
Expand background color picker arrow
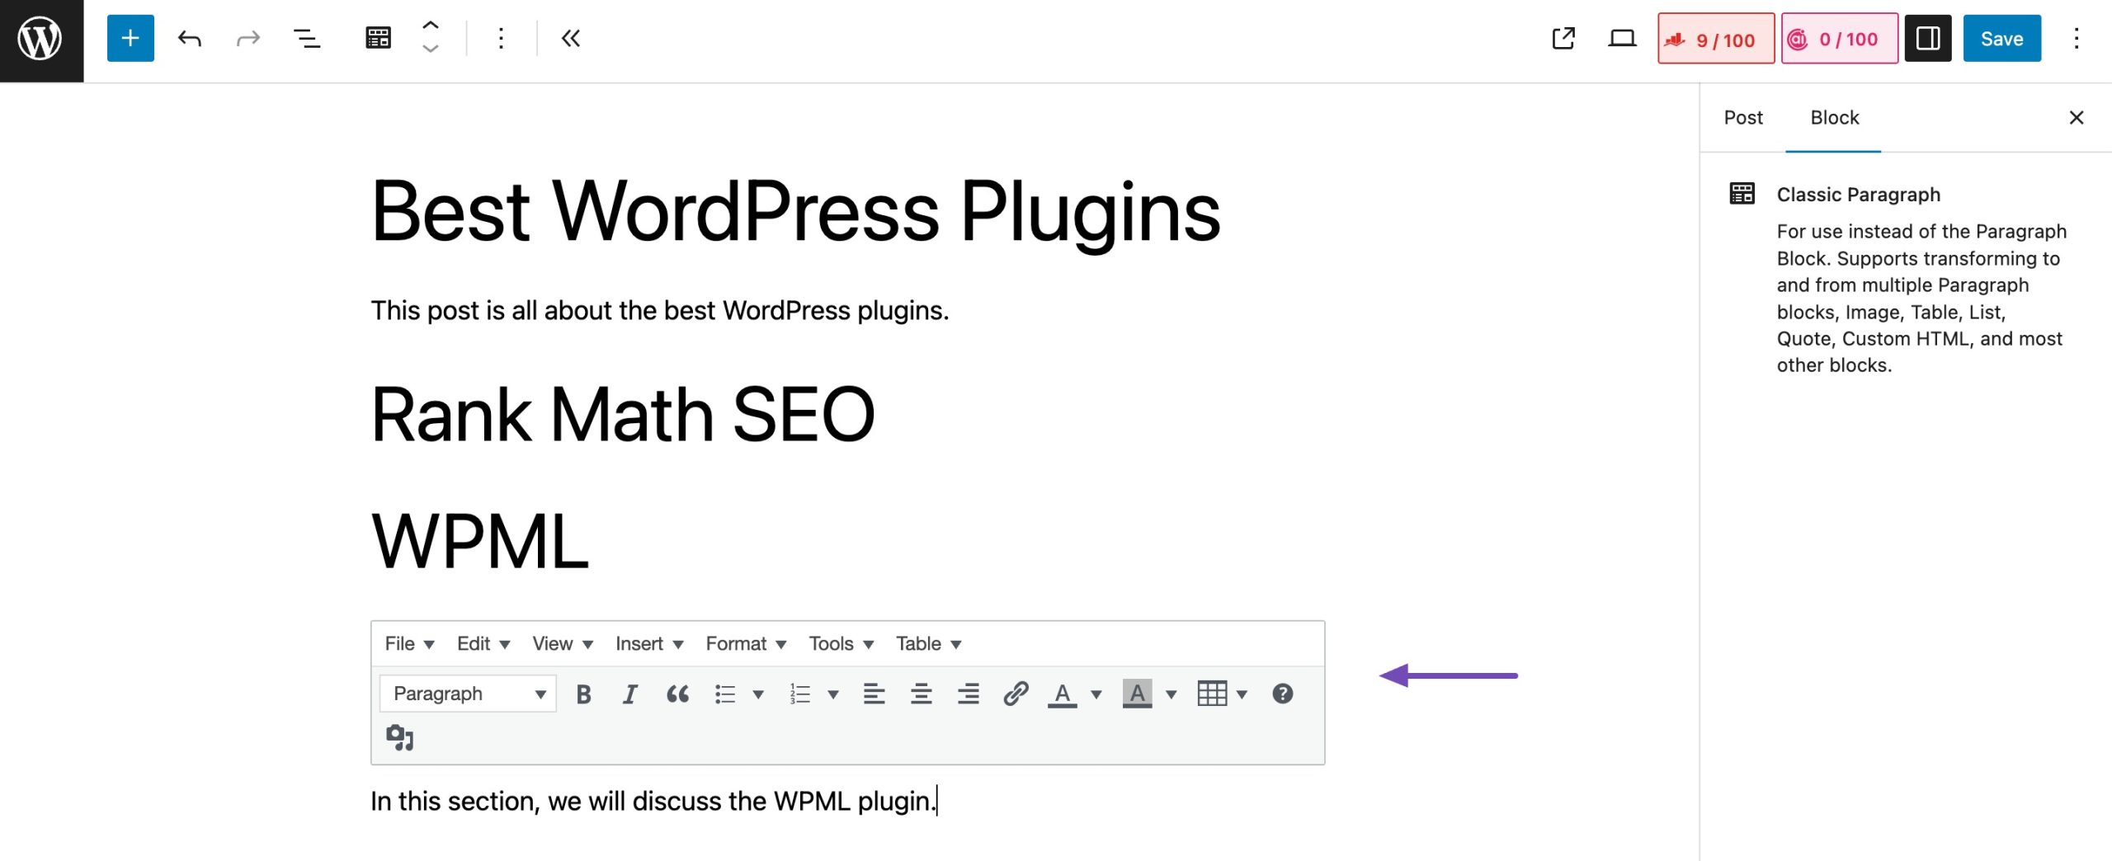pos(1171,694)
